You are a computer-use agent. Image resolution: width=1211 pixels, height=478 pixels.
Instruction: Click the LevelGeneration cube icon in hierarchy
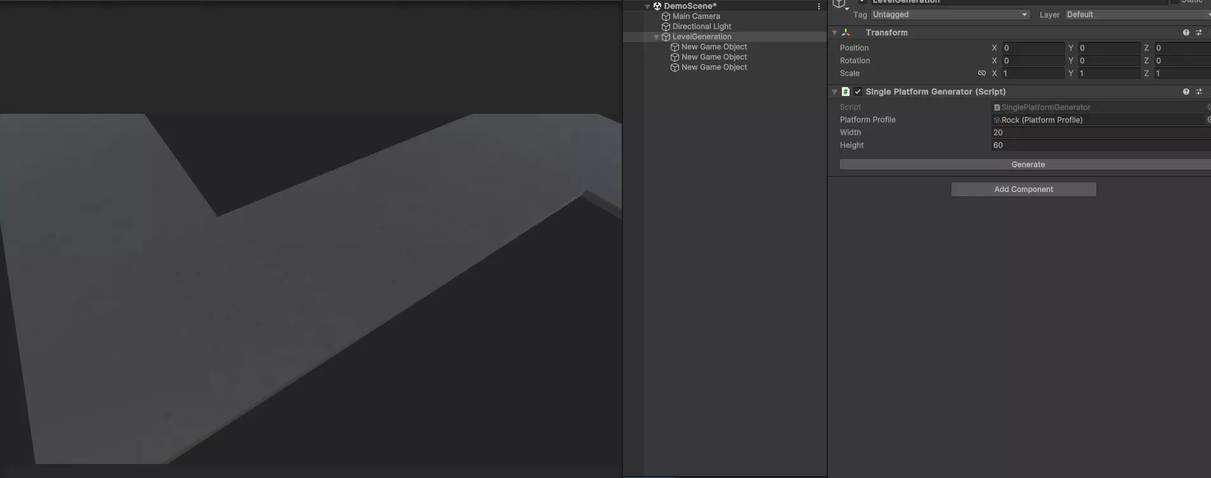[x=666, y=37]
